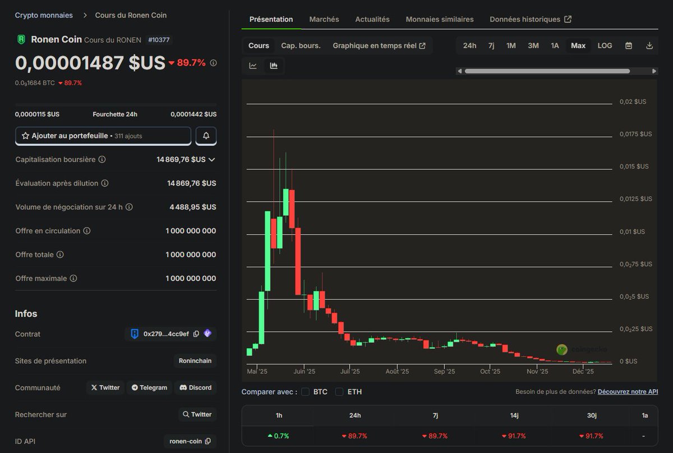Viewport: 673px width, 453px height.
Task: Open the Actualités tab
Action: click(372, 19)
